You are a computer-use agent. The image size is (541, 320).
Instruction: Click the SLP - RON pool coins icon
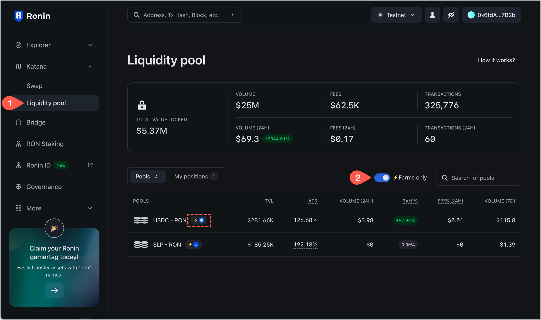point(141,245)
